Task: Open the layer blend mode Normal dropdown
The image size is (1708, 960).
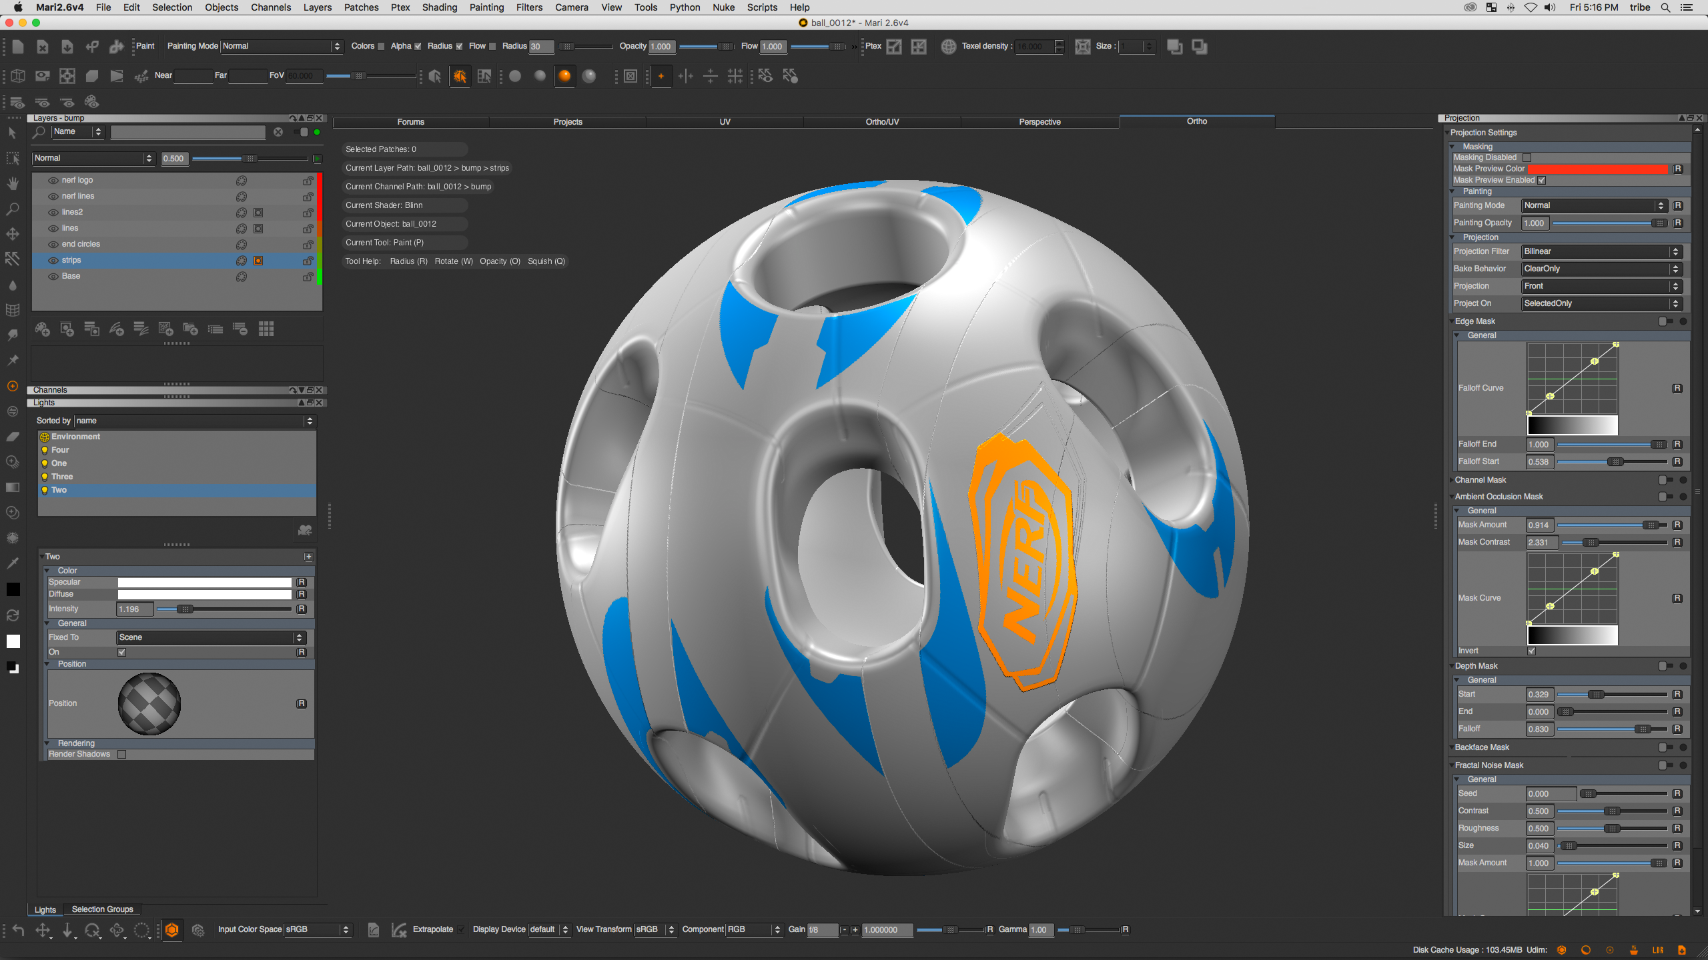Action: coord(93,159)
